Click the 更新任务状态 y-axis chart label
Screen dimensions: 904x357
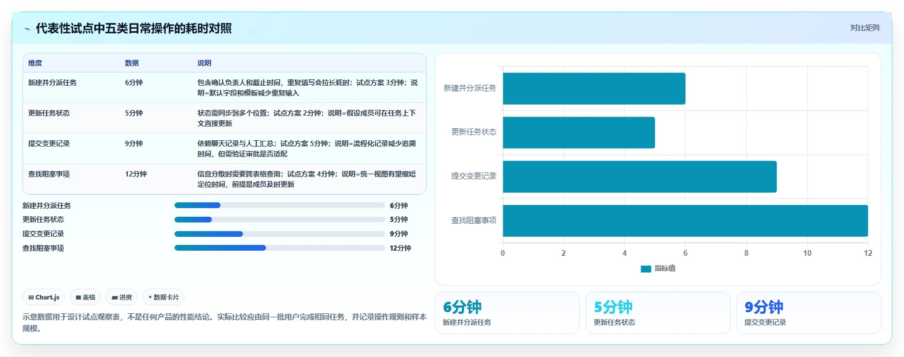pyautogui.click(x=474, y=132)
